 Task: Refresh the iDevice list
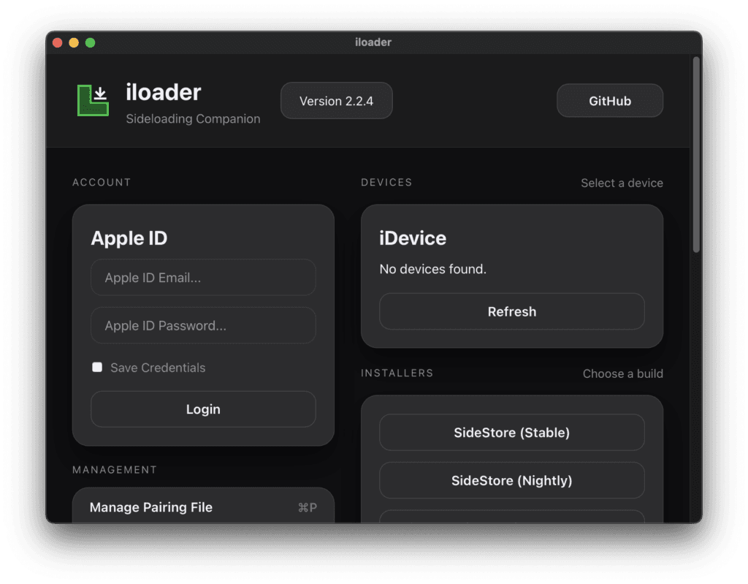point(511,312)
